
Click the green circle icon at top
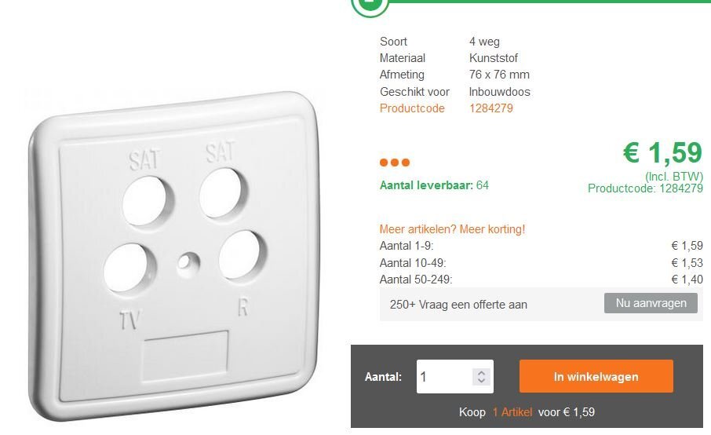point(370,5)
